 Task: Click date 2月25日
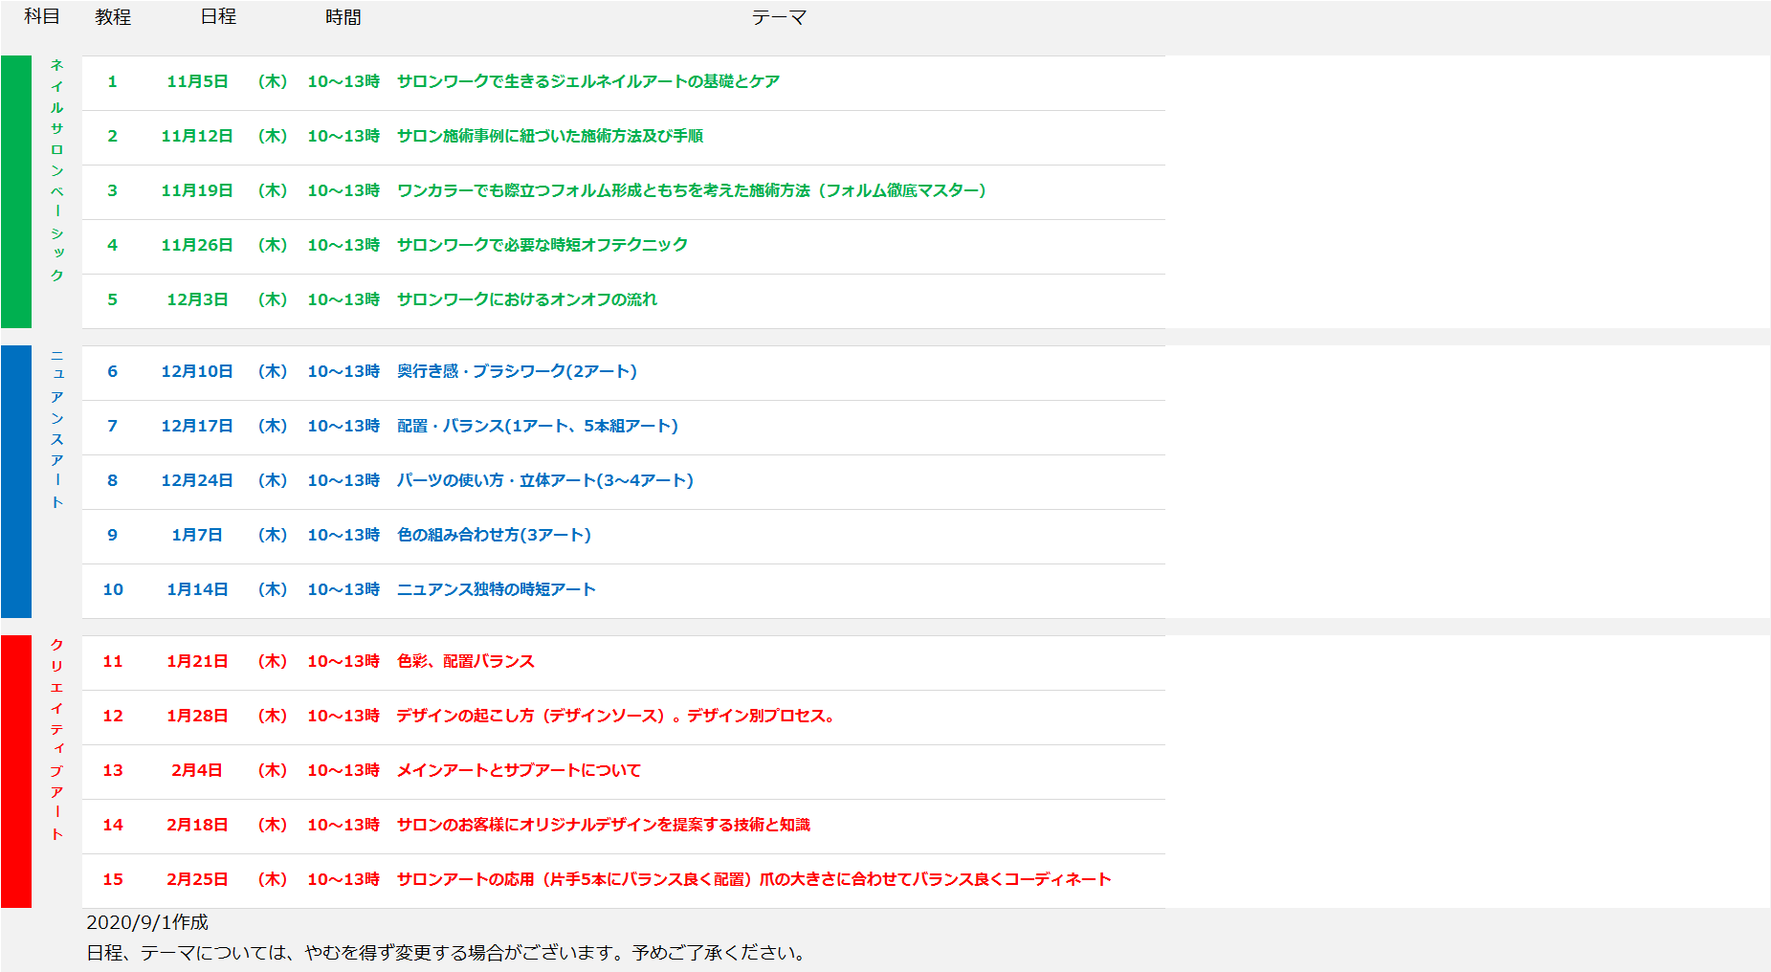197,879
